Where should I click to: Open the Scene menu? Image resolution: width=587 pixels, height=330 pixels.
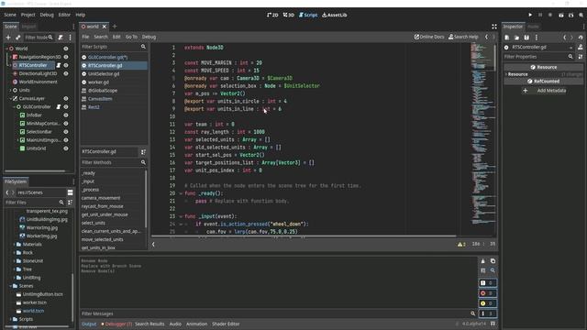click(x=10, y=15)
